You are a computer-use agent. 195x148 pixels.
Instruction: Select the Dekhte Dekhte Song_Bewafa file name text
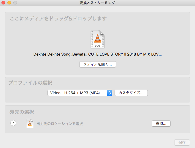point(98,54)
